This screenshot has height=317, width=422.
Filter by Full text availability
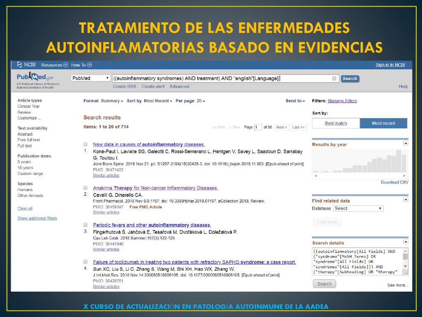(x=25, y=146)
